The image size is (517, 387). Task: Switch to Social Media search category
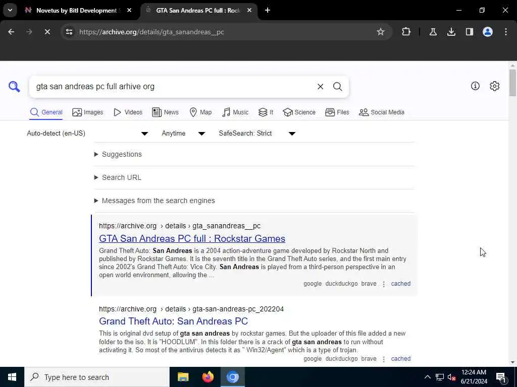coord(382,112)
